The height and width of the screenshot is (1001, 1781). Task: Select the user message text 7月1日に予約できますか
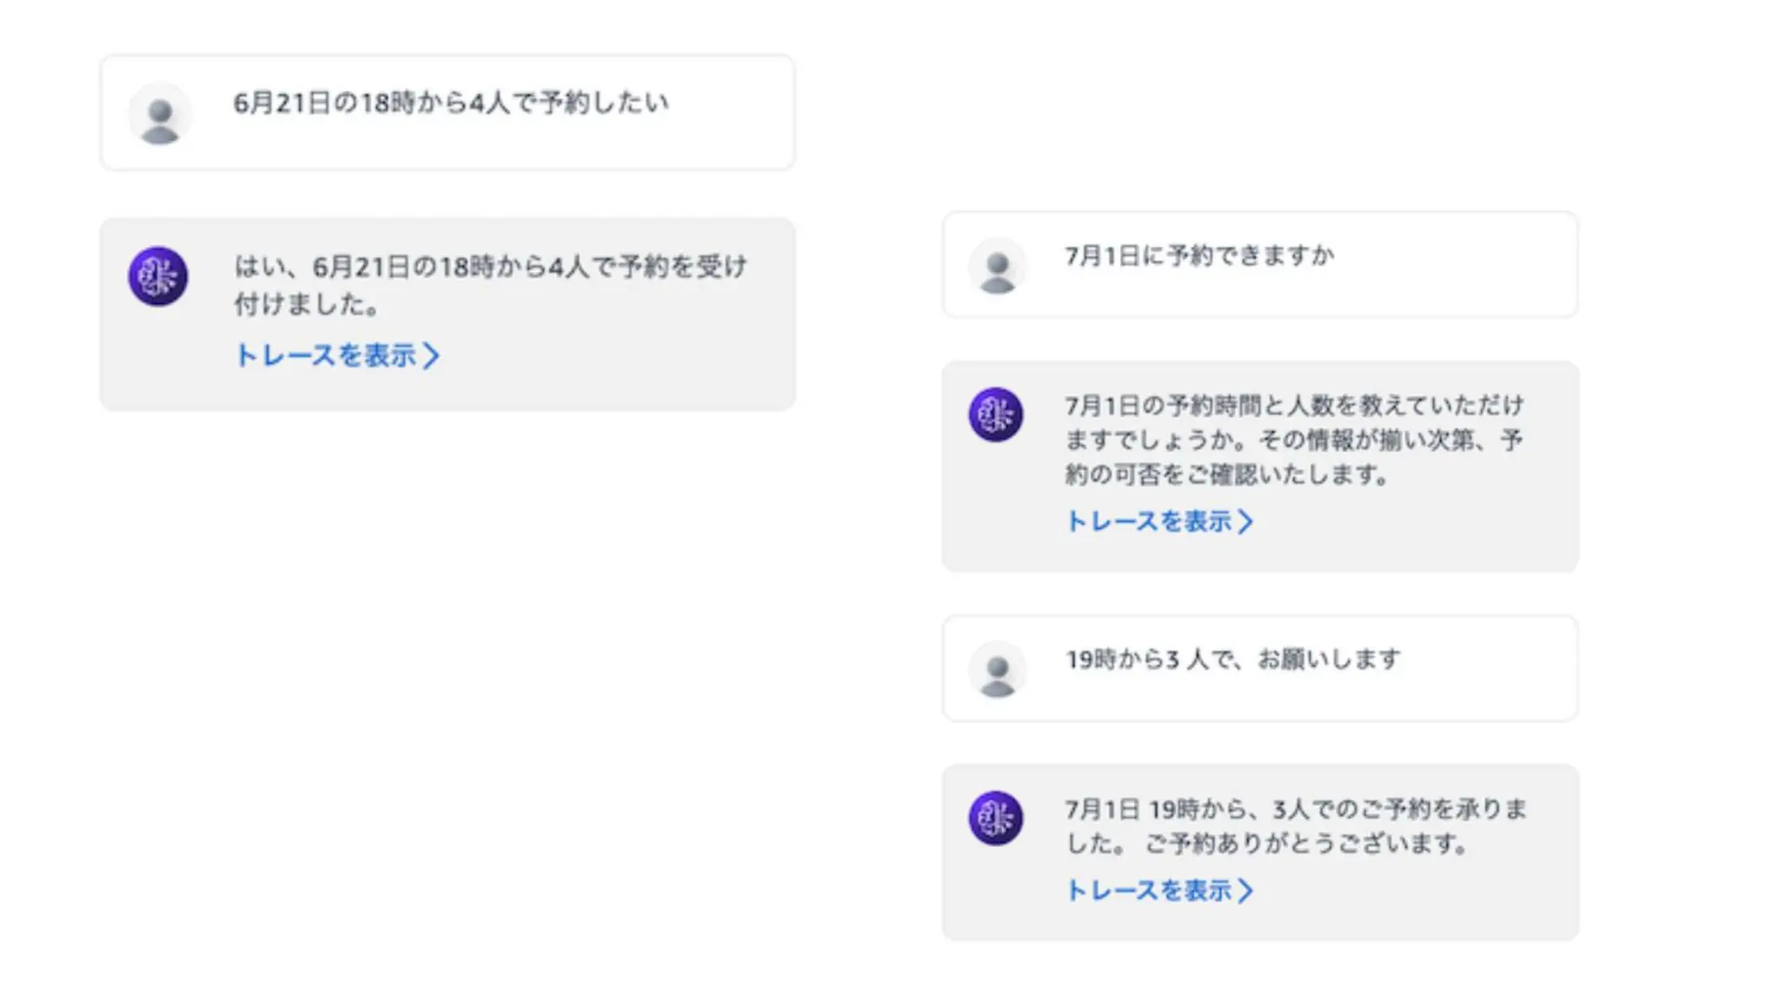click(1199, 255)
